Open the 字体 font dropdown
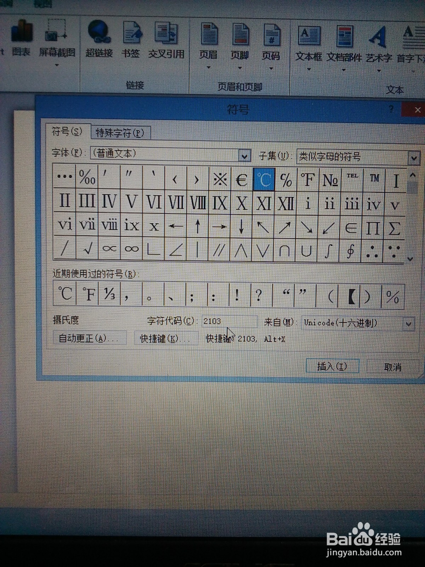This screenshot has width=425, height=567. click(x=244, y=156)
